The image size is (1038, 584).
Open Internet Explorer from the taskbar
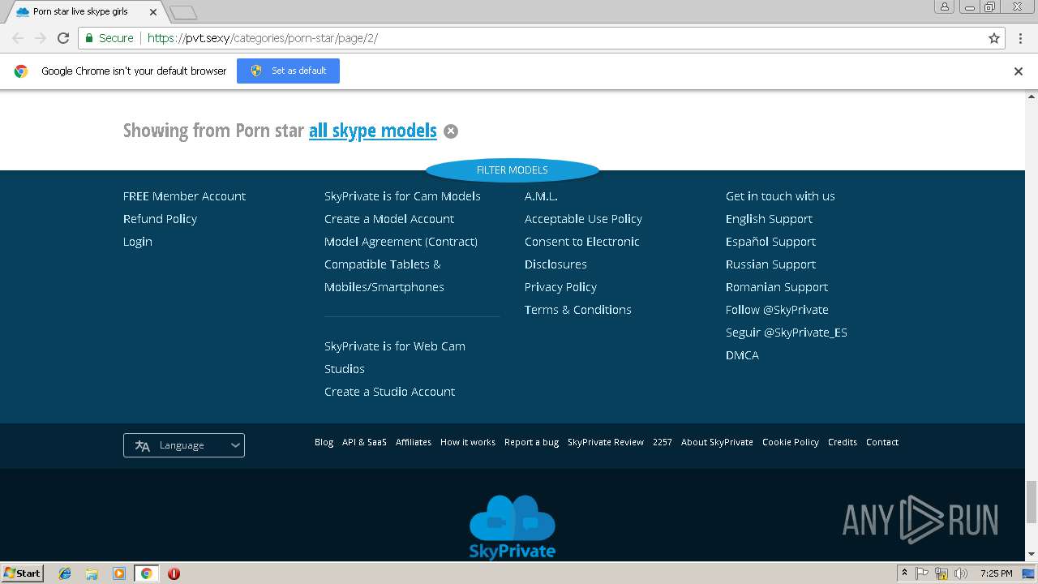pos(65,573)
